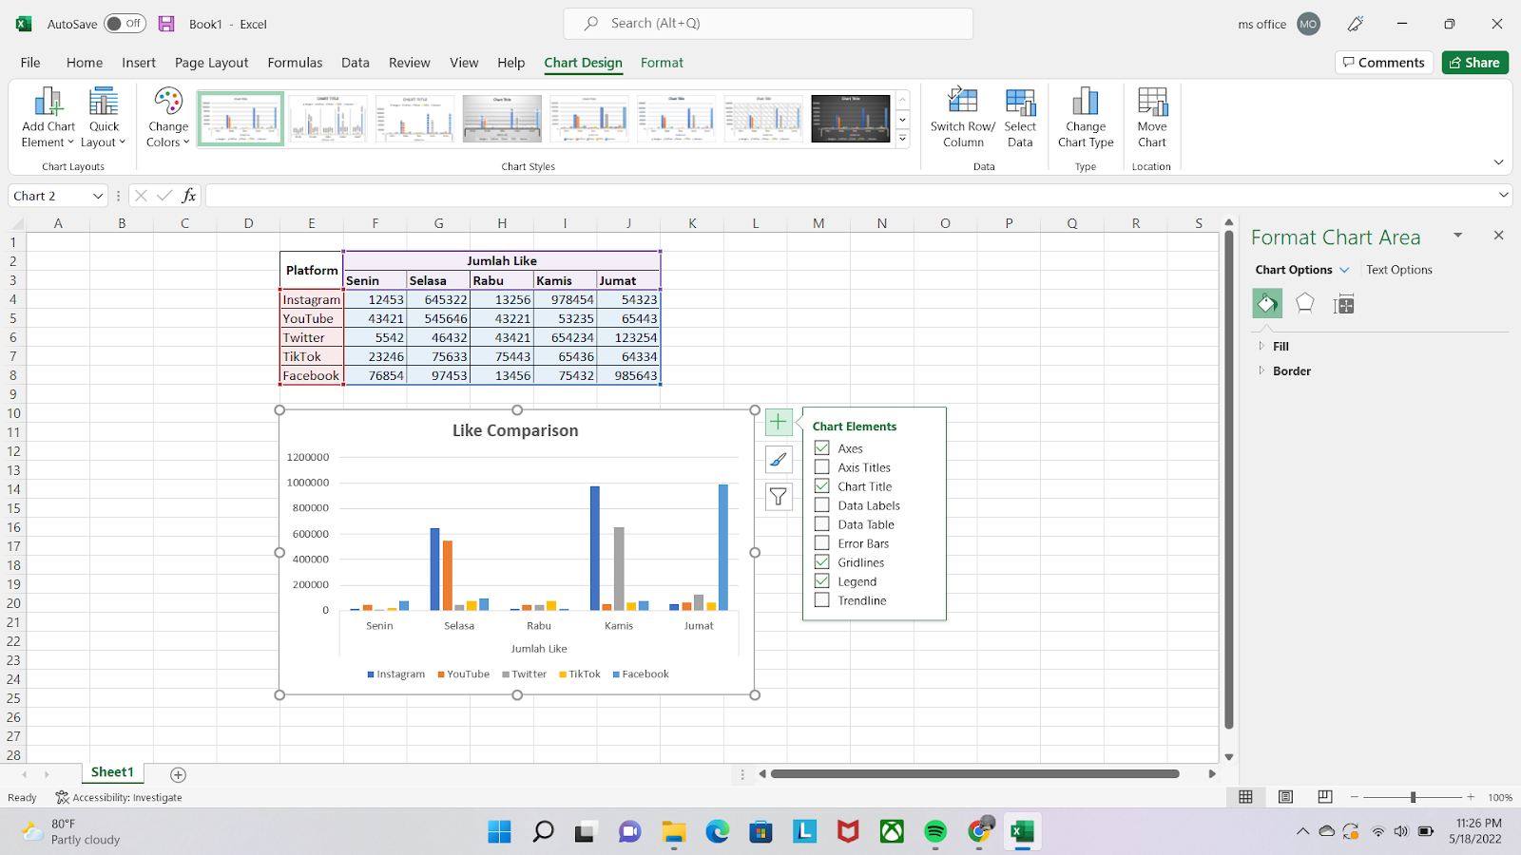1521x855 pixels.
Task: Click the Coming Soon megaphone icon
Action: tap(1357, 24)
